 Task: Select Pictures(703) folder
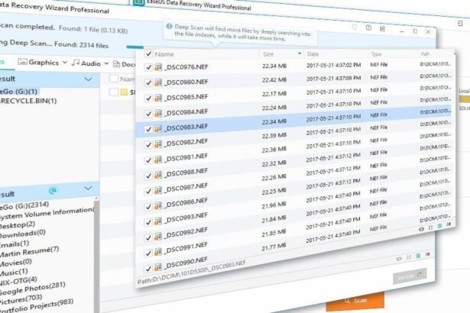(x=21, y=298)
